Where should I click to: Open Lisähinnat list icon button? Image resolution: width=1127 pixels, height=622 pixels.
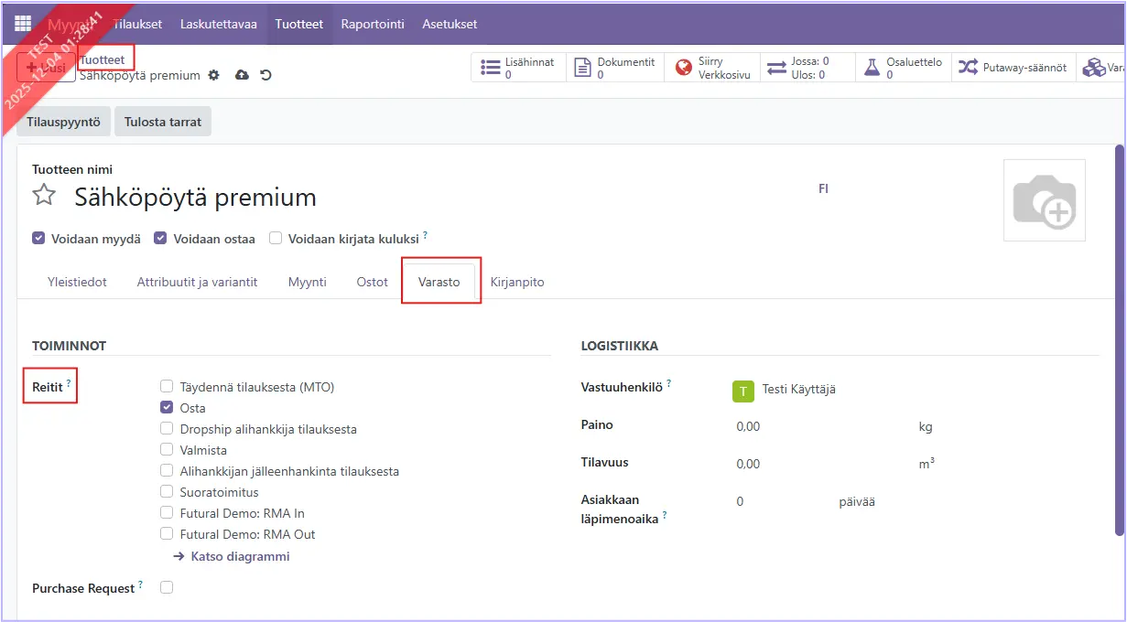[518, 68]
